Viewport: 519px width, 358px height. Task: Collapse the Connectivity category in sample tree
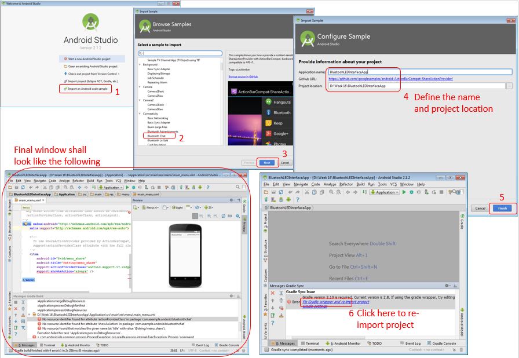click(140, 114)
